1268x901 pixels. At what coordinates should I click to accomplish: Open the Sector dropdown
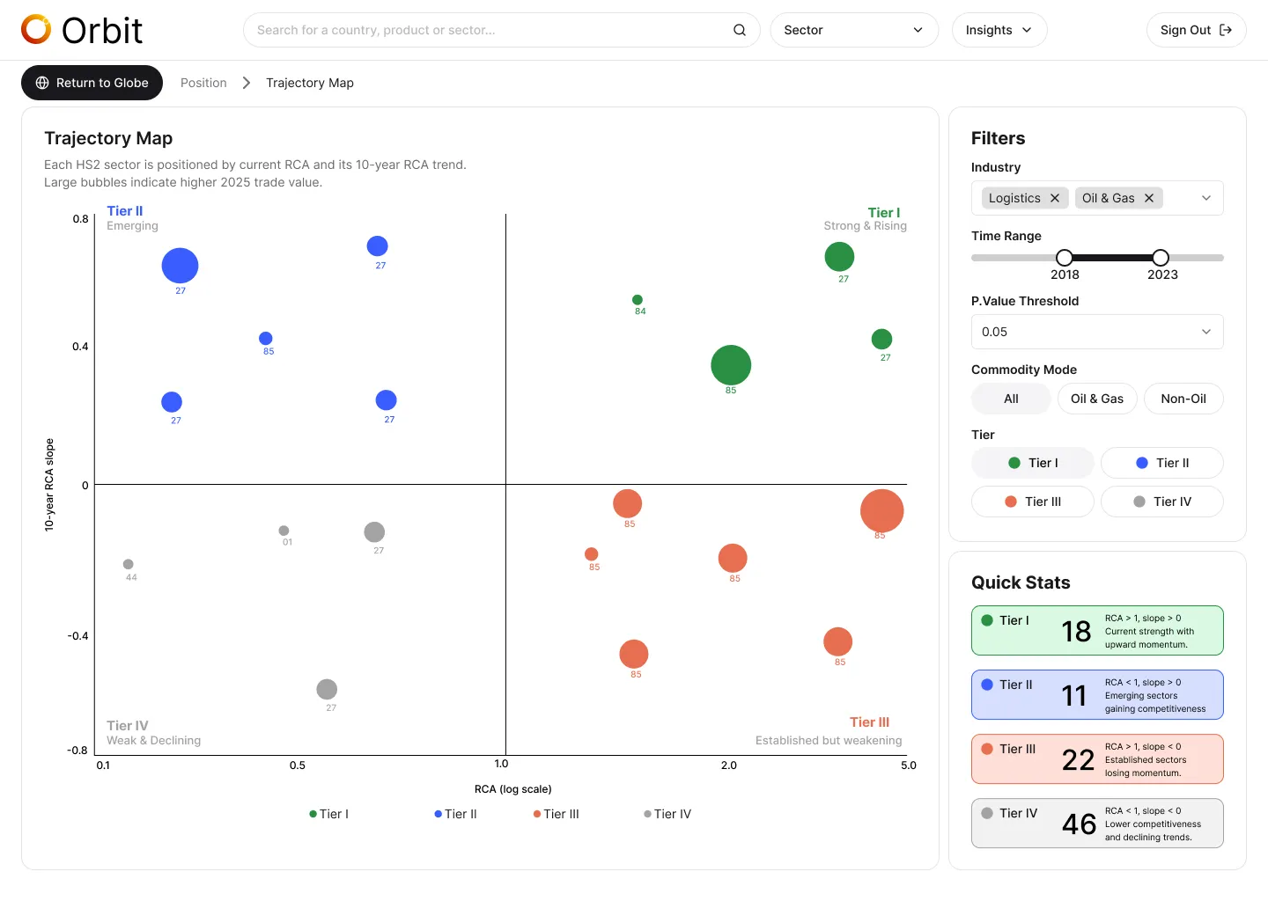pyautogui.click(x=854, y=30)
